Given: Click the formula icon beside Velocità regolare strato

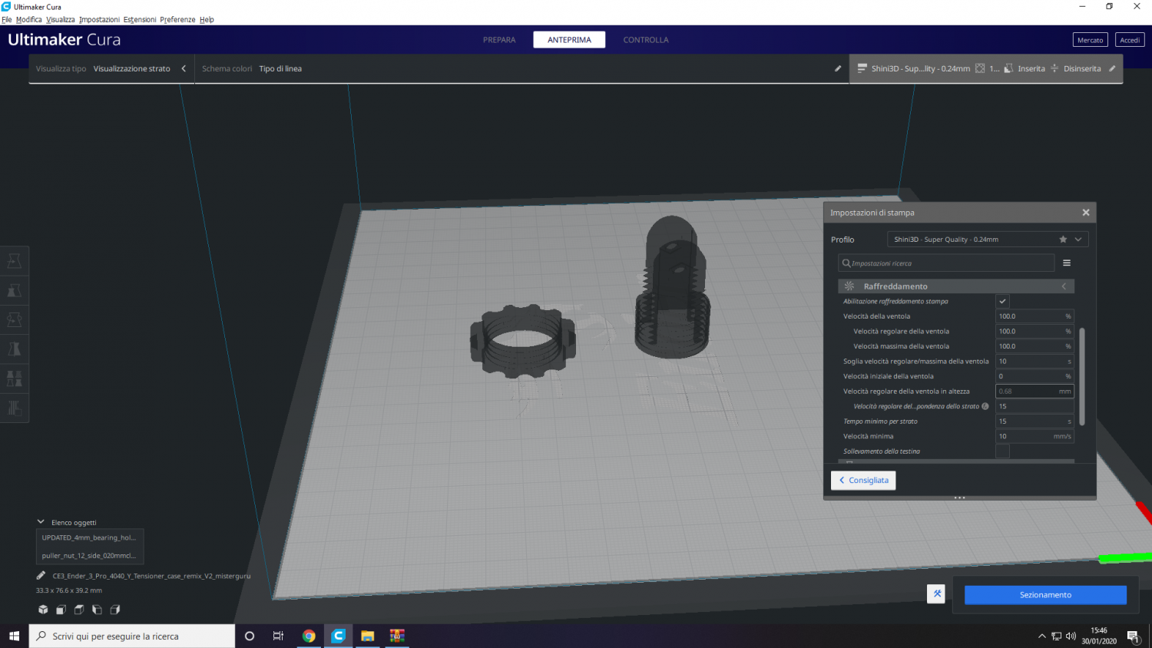Looking at the screenshot, I should [x=985, y=406].
